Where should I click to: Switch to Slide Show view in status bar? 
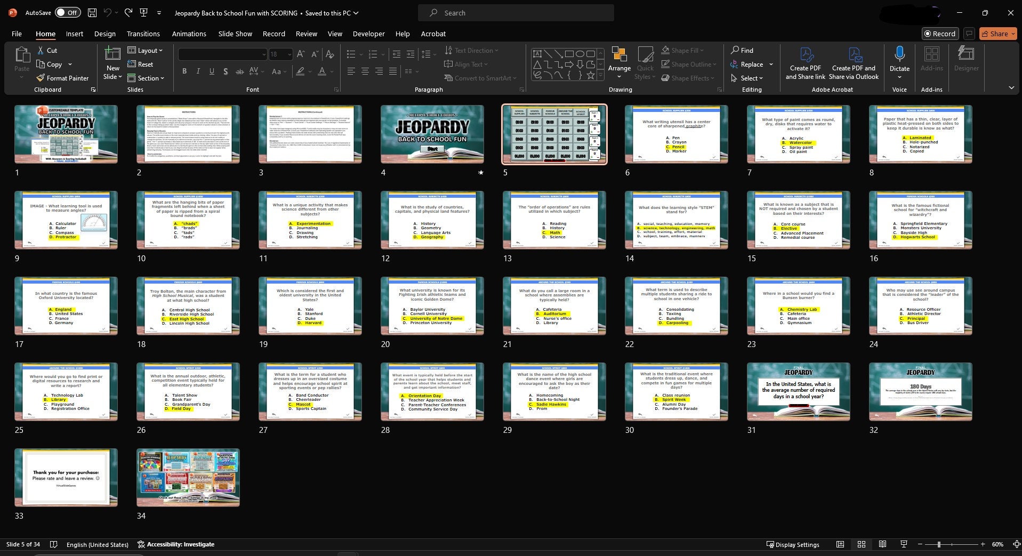[x=903, y=544]
